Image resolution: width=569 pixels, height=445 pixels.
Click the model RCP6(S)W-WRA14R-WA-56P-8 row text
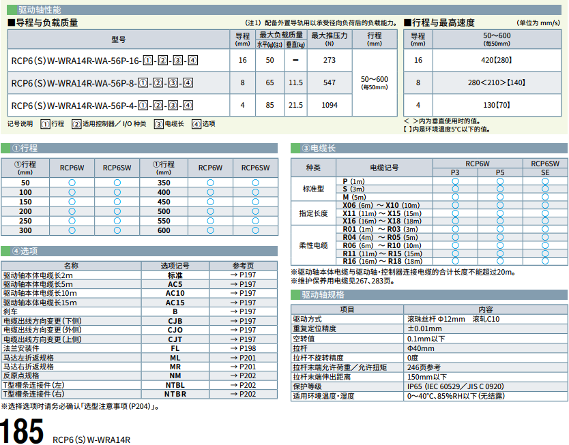(x=102, y=83)
